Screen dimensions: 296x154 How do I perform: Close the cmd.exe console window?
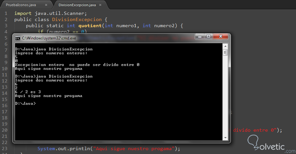pyautogui.click(x=221, y=36)
